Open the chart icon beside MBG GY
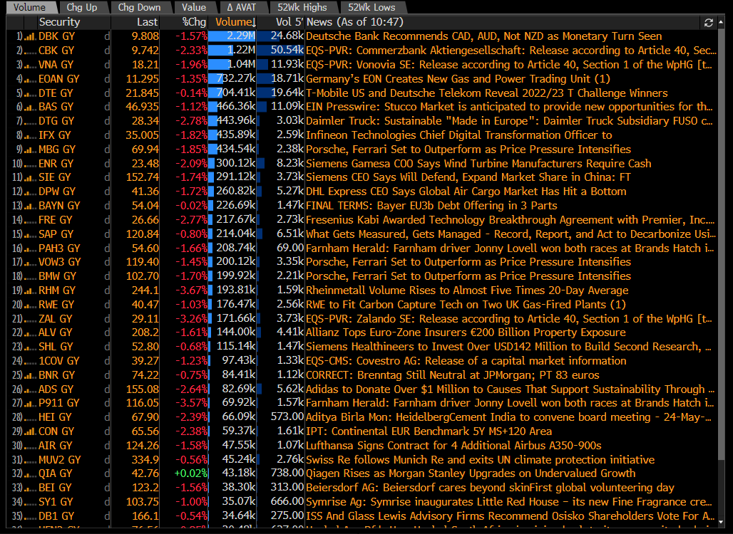 click(x=30, y=150)
